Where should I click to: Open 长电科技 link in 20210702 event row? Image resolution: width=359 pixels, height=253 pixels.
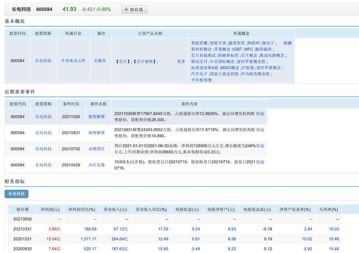pyautogui.click(x=43, y=149)
